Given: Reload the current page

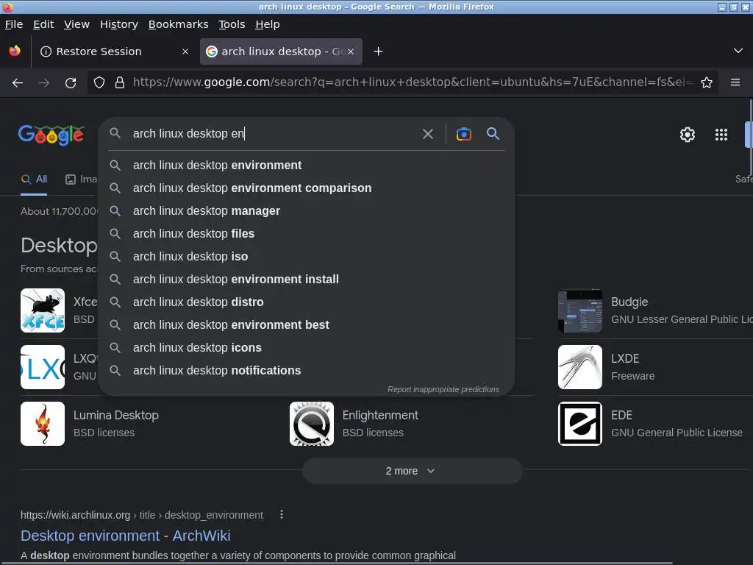Looking at the screenshot, I should 71,82.
